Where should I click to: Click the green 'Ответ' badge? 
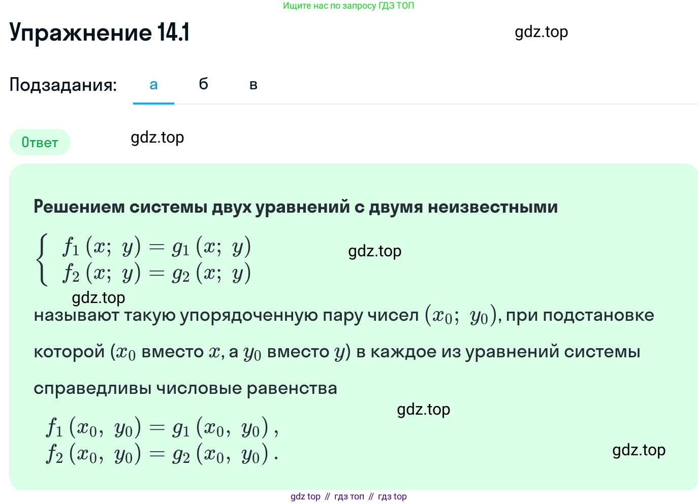click(x=40, y=142)
